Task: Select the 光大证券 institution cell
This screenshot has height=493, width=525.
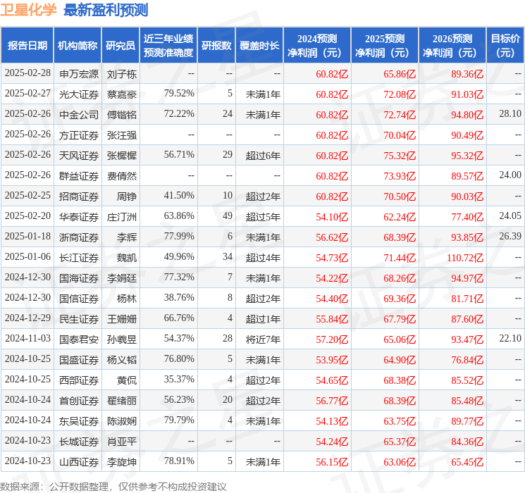Action: 79,94
